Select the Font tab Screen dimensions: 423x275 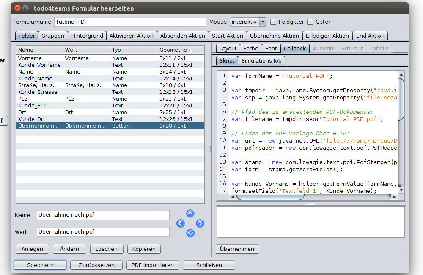point(271,49)
